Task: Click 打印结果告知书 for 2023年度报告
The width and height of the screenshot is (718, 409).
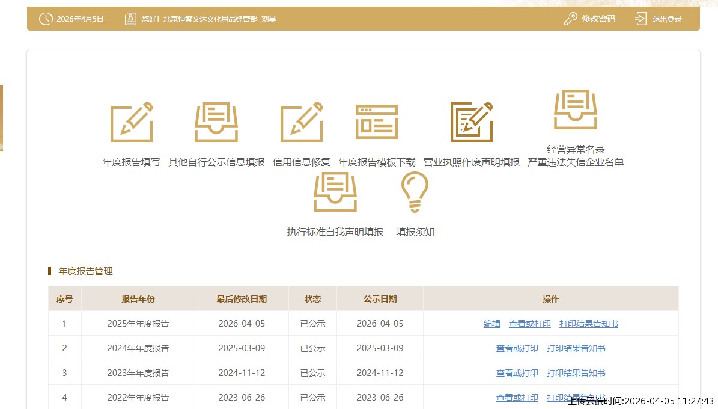Action: tap(576, 373)
